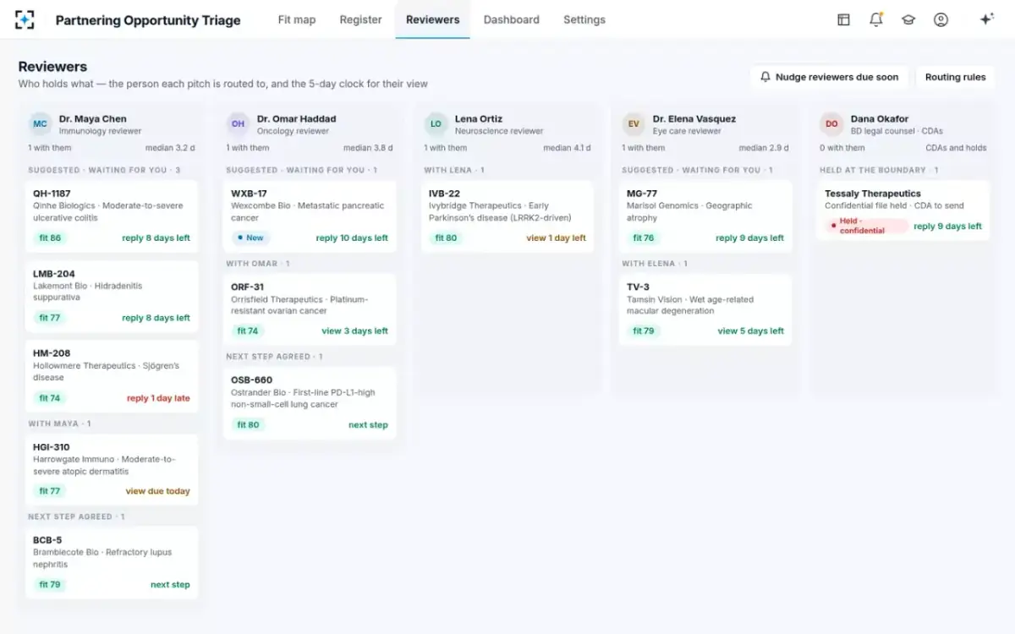Click Dana Okafor's DO avatar
Image resolution: width=1015 pixels, height=634 pixels.
pos(831,124)
